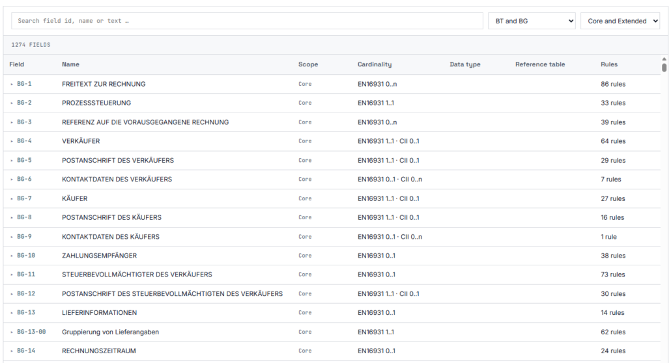Screen dimensions: 671x363
Task: Expand the BG-10 row arrow
Action: (12, 256)
